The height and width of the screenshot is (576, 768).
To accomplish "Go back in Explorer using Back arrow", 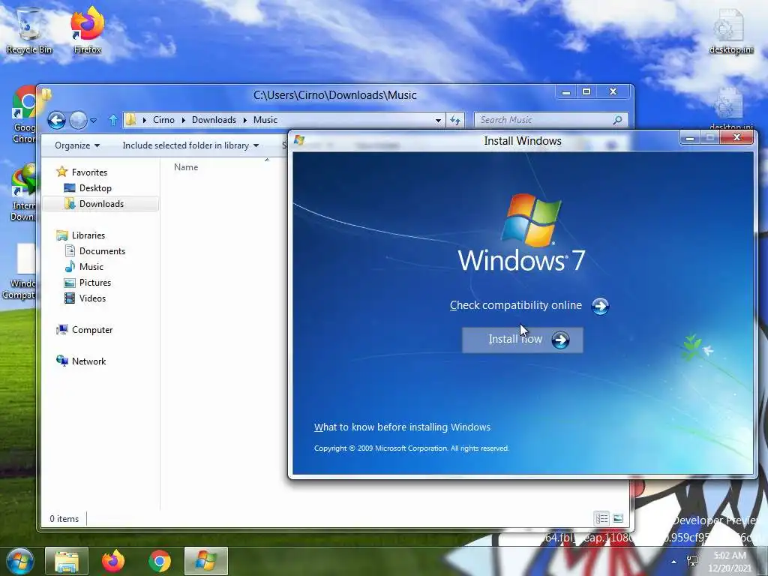I will (x=56, y=120).
